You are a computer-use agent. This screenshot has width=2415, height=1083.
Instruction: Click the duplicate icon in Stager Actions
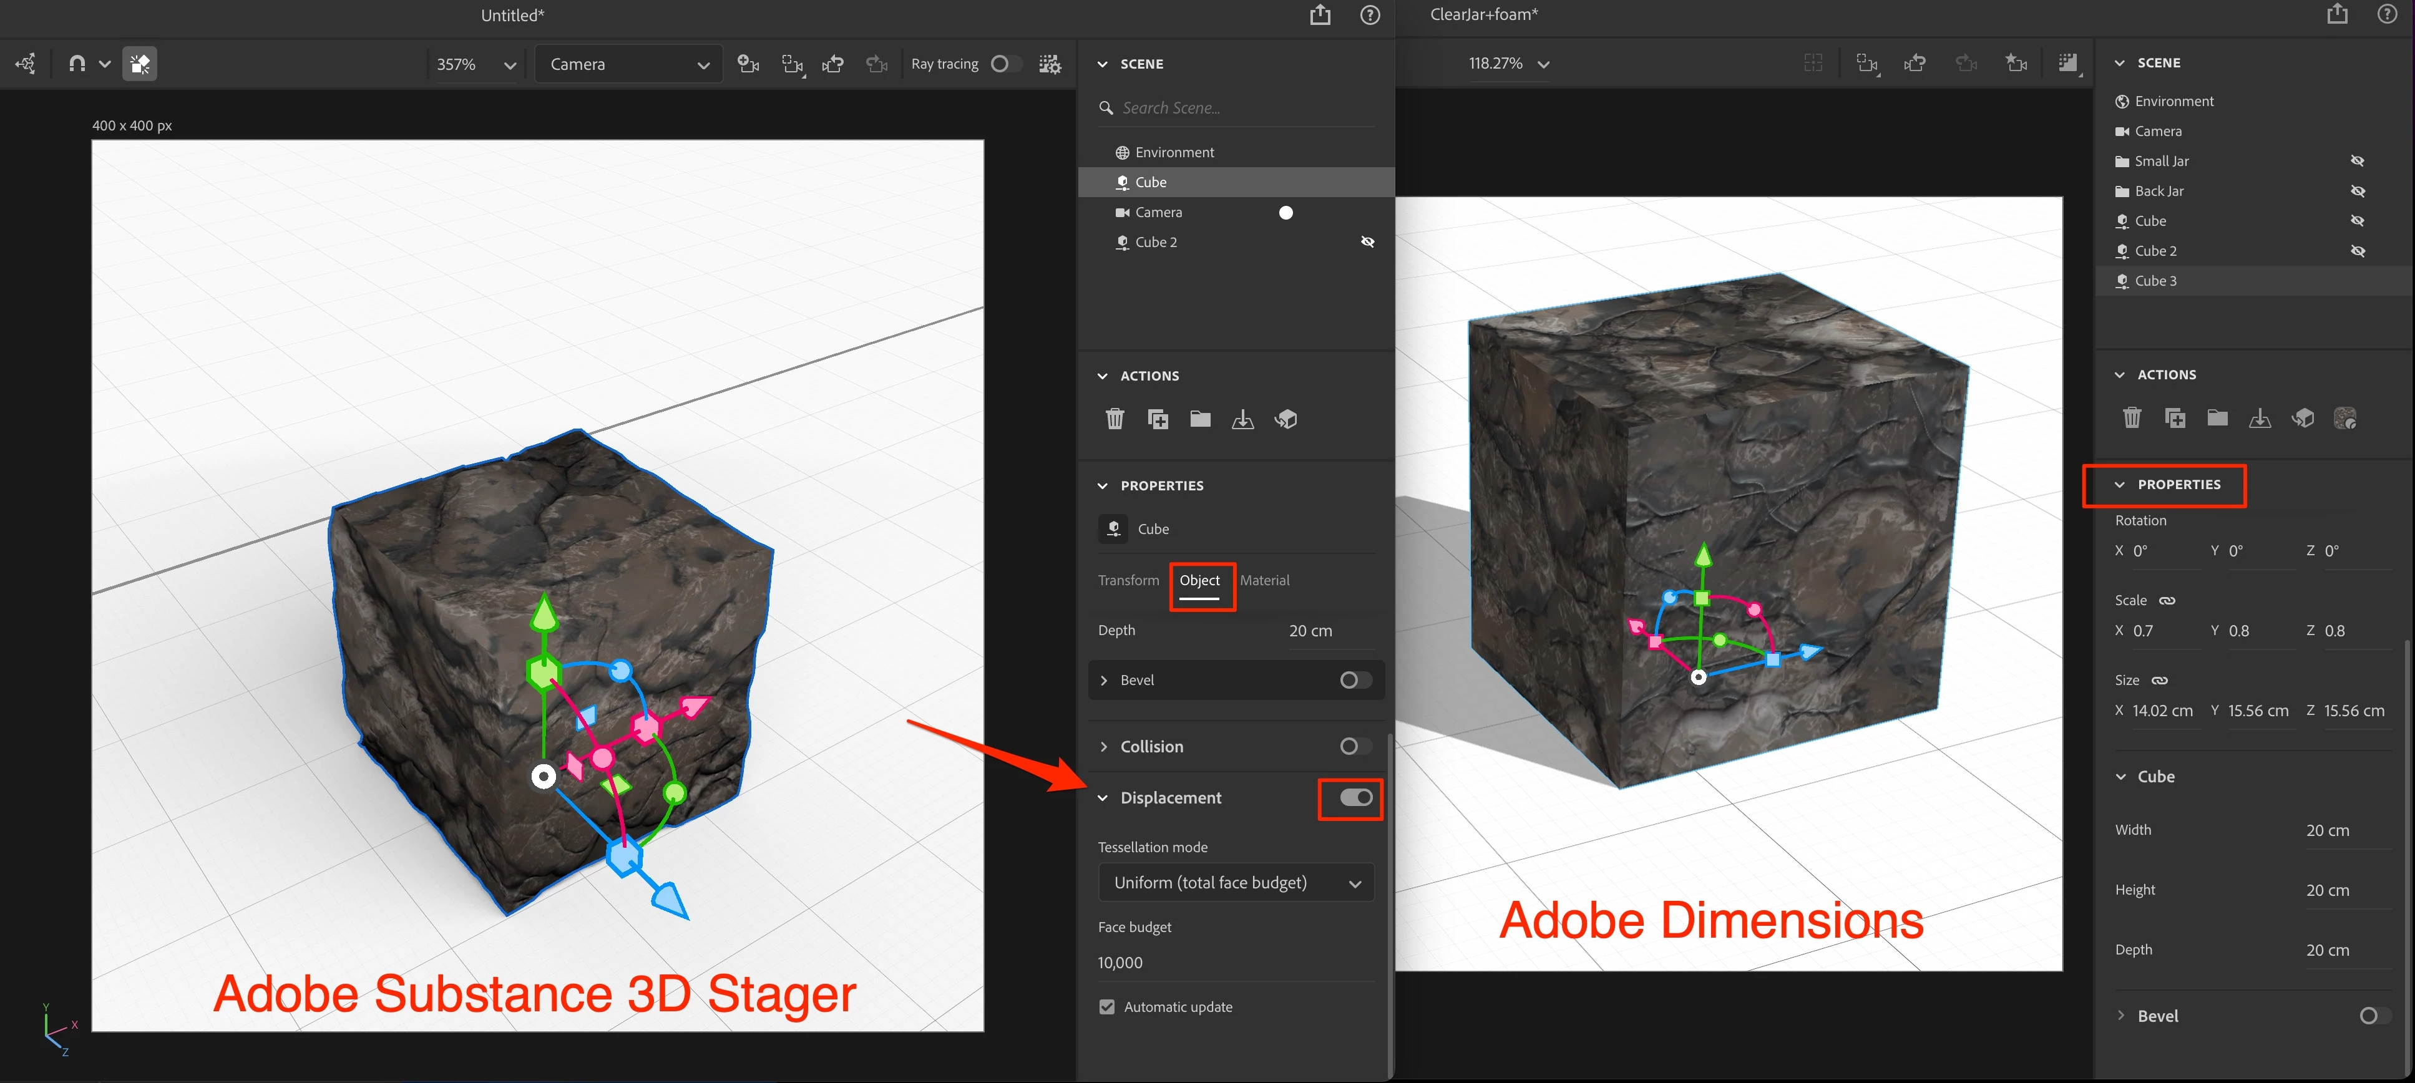pyautogui.click(x=1158, y=419)
